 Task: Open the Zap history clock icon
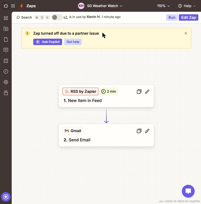pyautogui.click(x=6, y=71)
